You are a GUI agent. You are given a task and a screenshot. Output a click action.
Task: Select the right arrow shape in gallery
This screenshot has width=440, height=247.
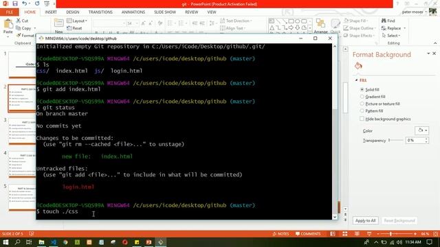291,27
